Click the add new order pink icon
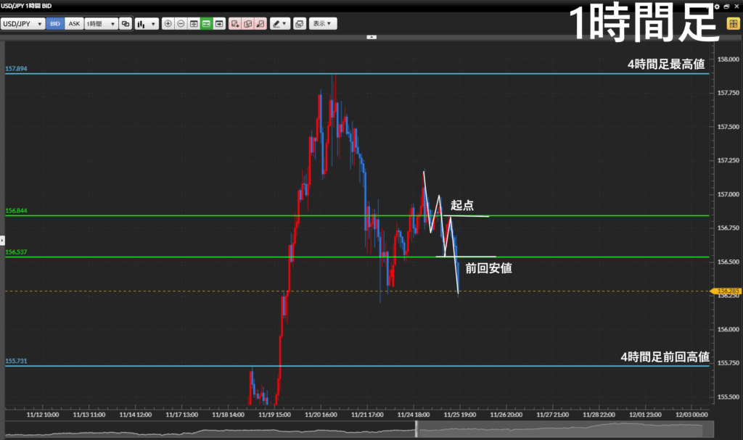The height and width of the screenshot is (440, 743). click(235, 23)
